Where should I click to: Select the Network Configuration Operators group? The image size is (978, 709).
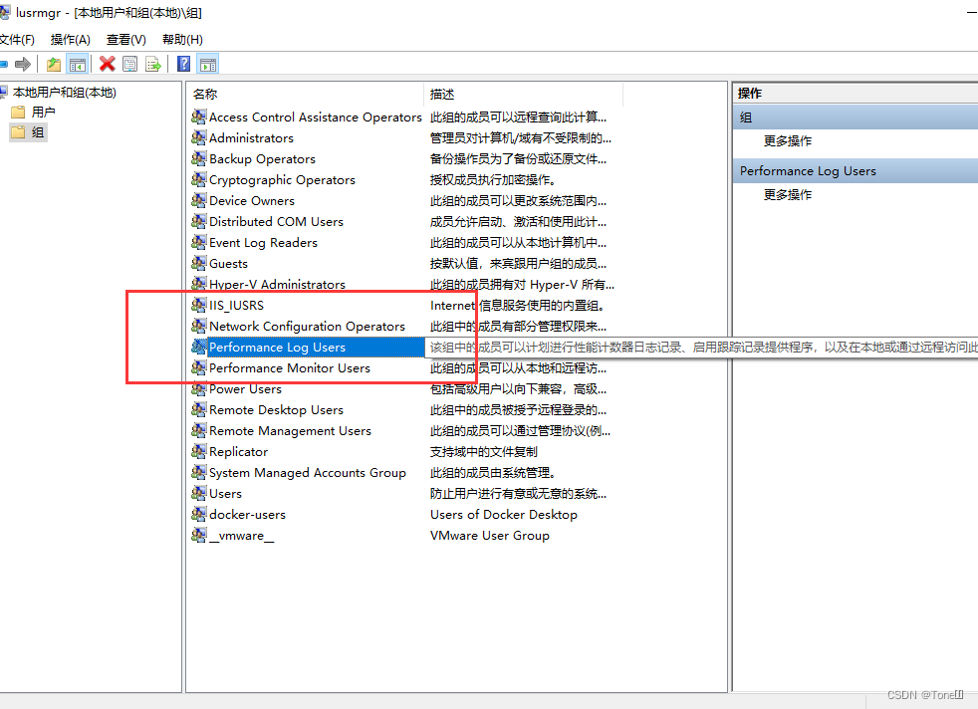[x=307, y=327]
